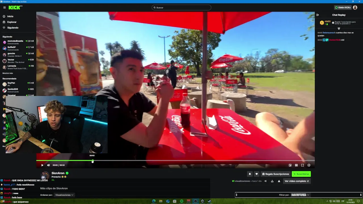Click the clip progress bar handle
The height and width of the screenshot is (204, 363).
click(x=92, y=161)
